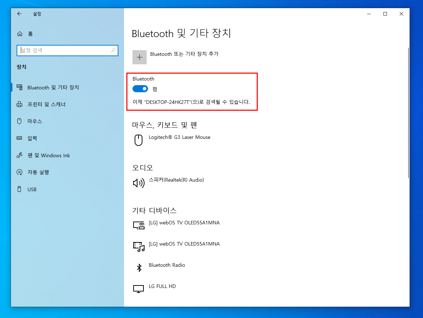Click the plus icon to add Bluetooth device
Image resolution: width=423 pixels, height=318 pixels.
click(x=140, y=57)
